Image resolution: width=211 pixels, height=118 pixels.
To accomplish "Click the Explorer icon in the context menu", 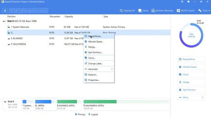I will pos(86,74).
